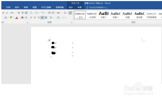Click the Grow Font size icon
The width and height of the screenshot is (162, 99).
[3, 13]
